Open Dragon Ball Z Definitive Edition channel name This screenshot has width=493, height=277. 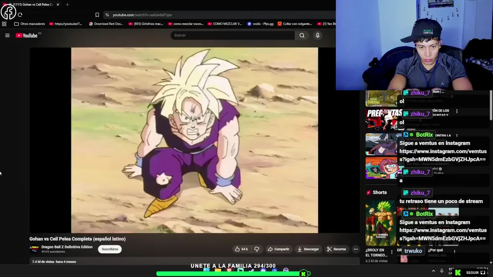(67, 247)
